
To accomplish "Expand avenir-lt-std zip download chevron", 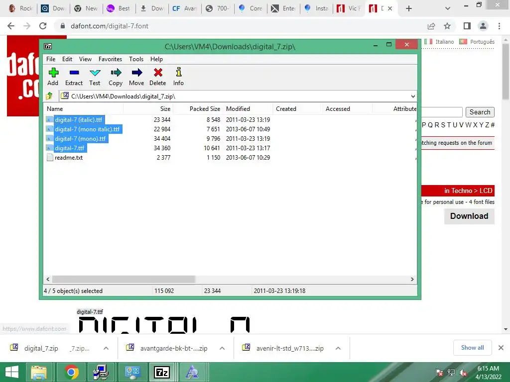I will (x=338, y=348).
